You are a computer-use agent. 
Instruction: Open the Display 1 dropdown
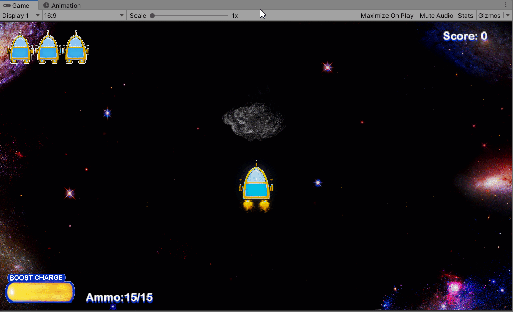pos(20,15)
